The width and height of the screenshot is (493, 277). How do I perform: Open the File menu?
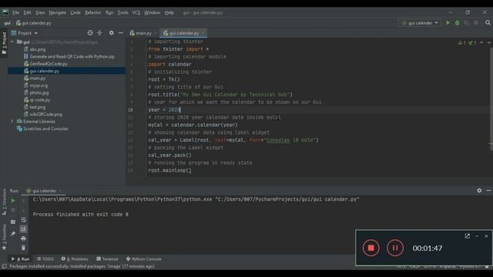pyautogui.click(x=15, y=12)
